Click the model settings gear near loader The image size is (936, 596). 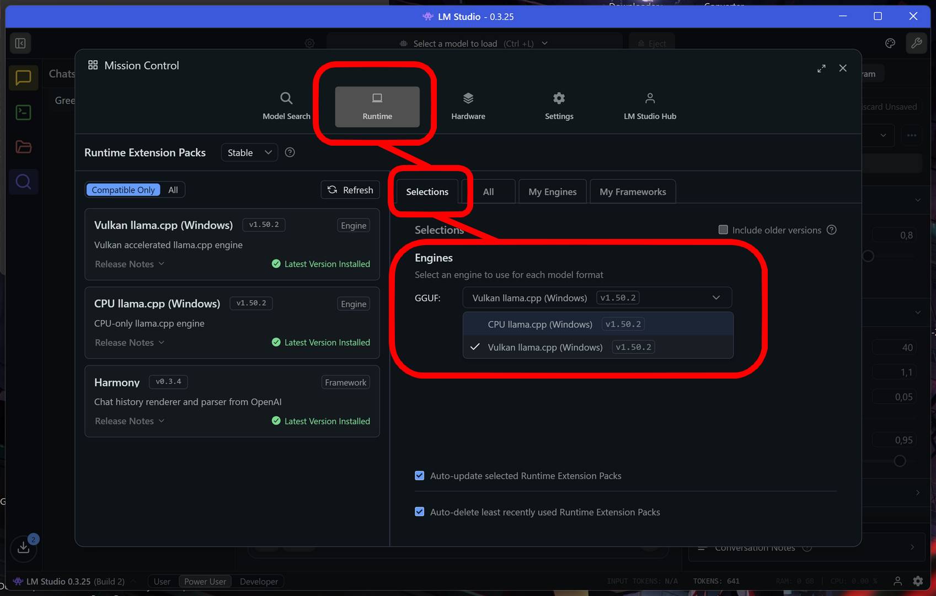tap(309, 43)
